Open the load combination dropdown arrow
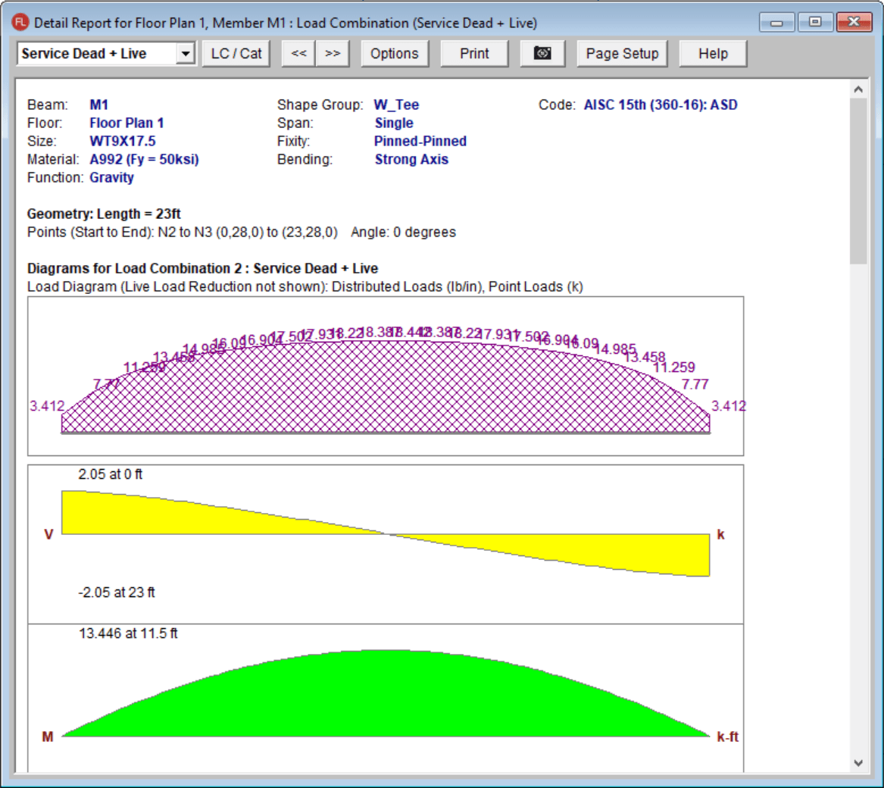This screenshot has width=884, height=788. [185, 54]
